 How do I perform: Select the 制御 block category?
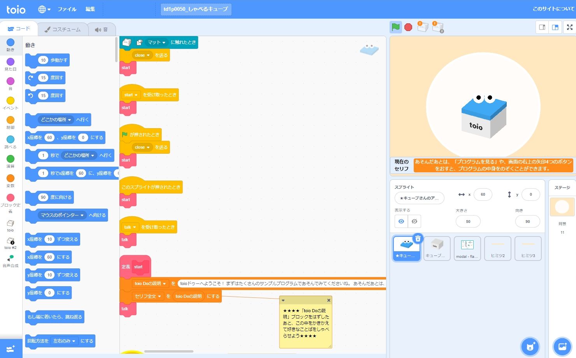coord(11,123)
